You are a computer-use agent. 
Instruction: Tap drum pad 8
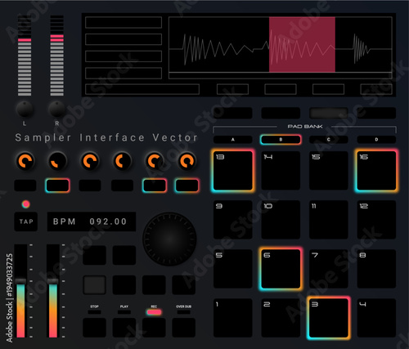pos(376,269)
